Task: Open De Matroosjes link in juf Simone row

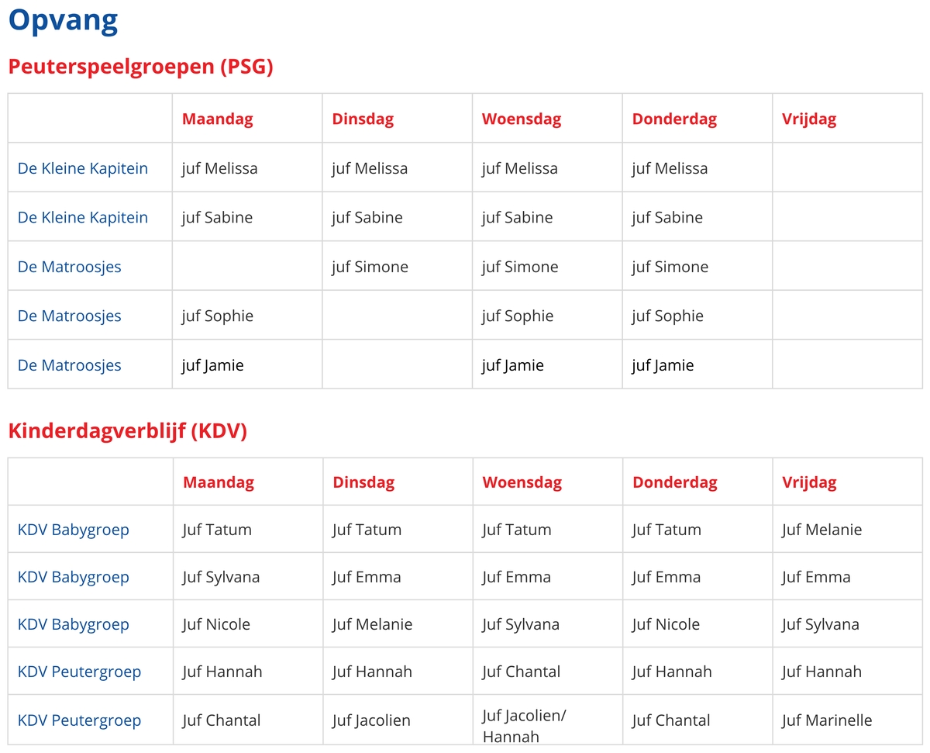Action: pos(70,267)
